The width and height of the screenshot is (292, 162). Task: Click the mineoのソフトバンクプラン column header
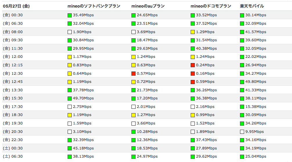click(x=93, y=6)
